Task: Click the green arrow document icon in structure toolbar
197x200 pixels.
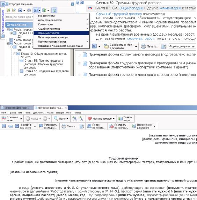Action: pyautogui.click(x=44, y=10)
